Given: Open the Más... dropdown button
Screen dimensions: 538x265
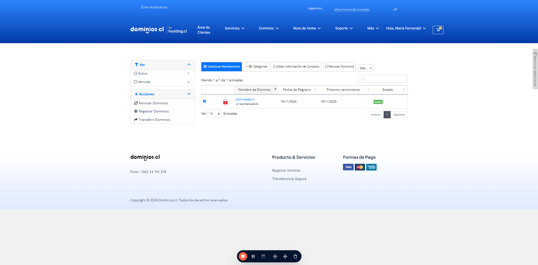Looking at the screenshot, I should tap(366, 68).
